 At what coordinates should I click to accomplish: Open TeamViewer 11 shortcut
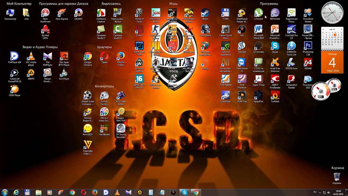coord(242,65)
